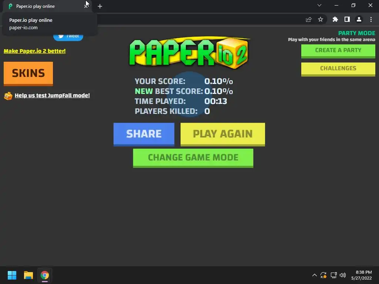Open a new browser tab
Screen dimensions: 379x284
tap(100, 6)
